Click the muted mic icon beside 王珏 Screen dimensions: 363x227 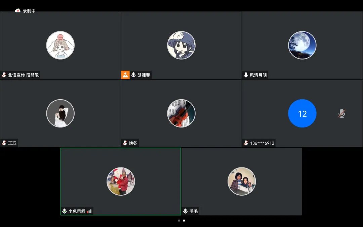[4, 143]
